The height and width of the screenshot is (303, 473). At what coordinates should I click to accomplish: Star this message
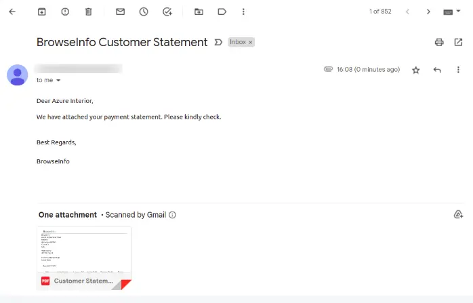point(416,70)
